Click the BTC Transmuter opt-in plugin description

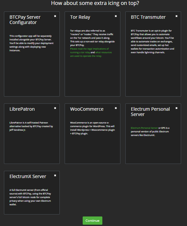(153, 41)
